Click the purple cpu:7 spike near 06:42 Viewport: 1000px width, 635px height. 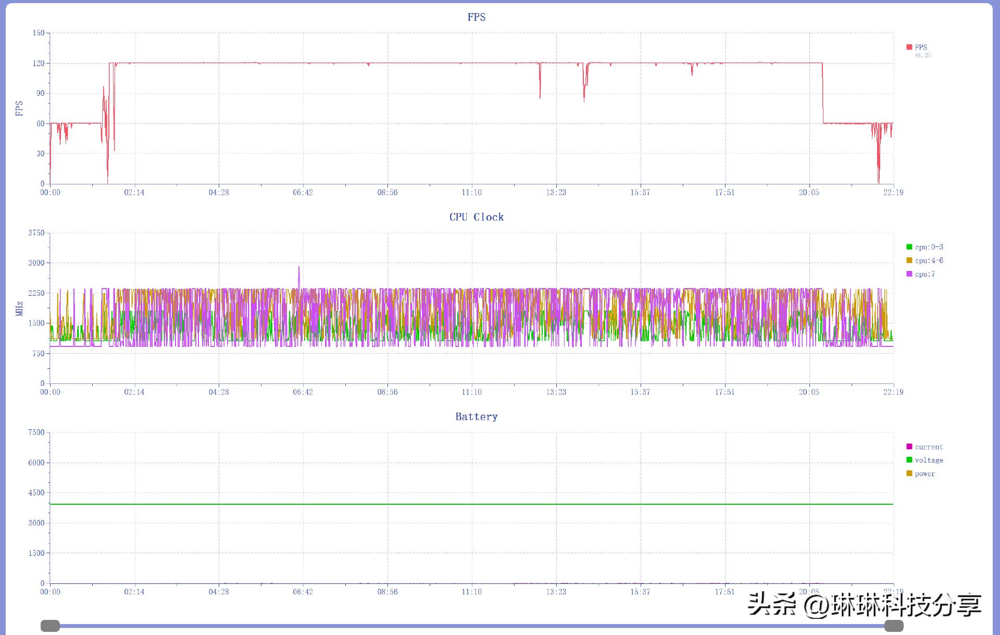pyautogui.click(x=299, y=271)
